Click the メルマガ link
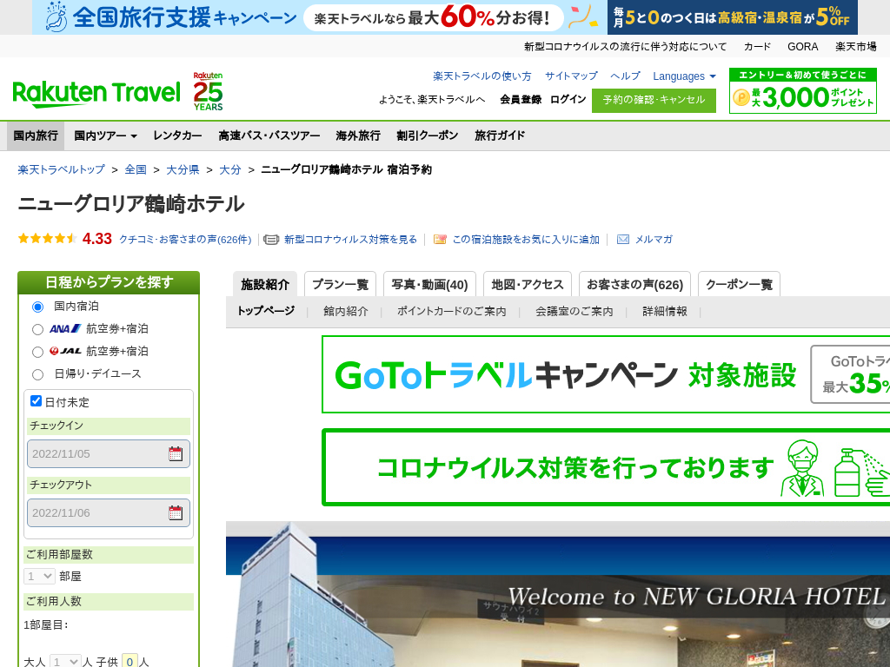The width and height of the screenshot is (890, 667). [x=654, y=240]
